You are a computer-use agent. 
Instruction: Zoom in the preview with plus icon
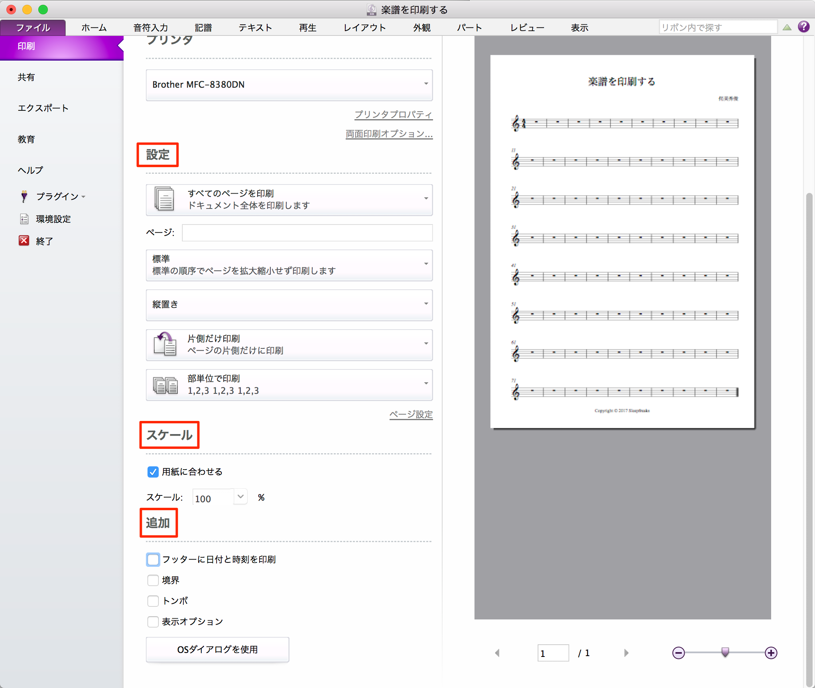(771, 653)
